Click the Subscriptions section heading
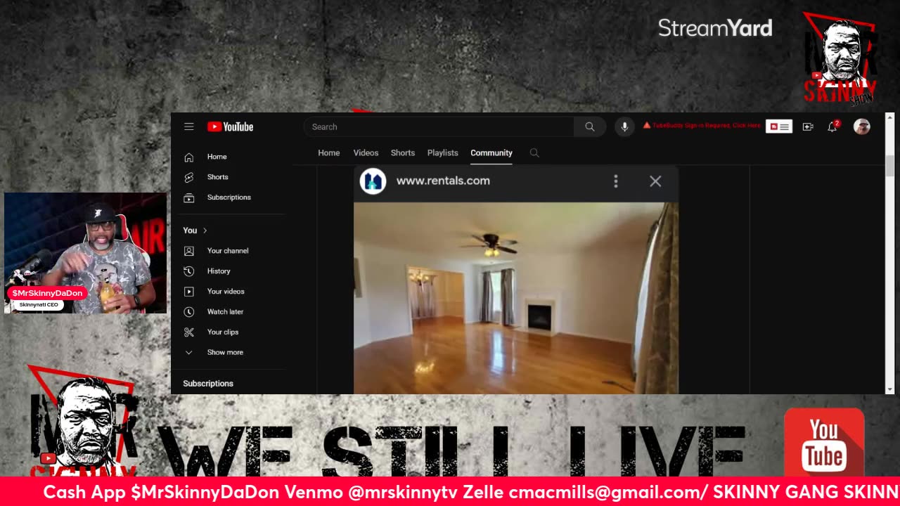The height and width of the screenshot is (506, 900). (208, 384)
